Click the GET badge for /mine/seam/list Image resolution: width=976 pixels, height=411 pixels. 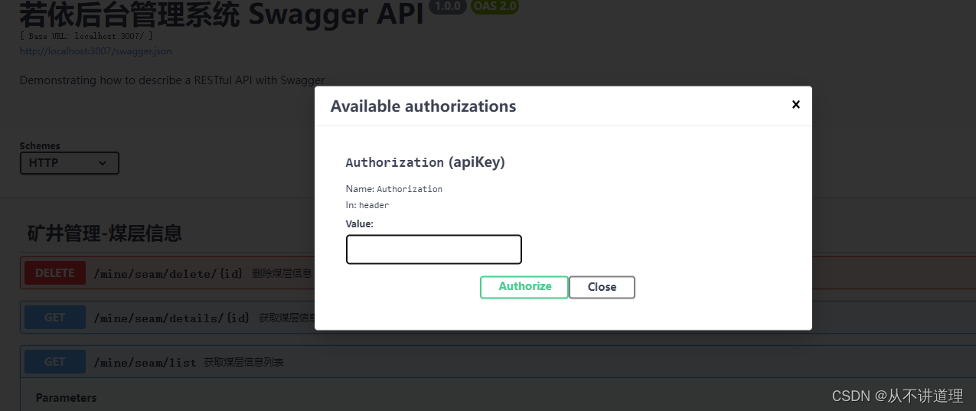coord(55,362)
